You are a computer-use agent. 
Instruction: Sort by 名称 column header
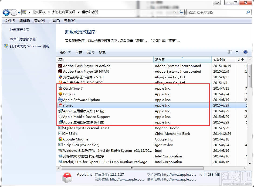[x=105, y=59]
